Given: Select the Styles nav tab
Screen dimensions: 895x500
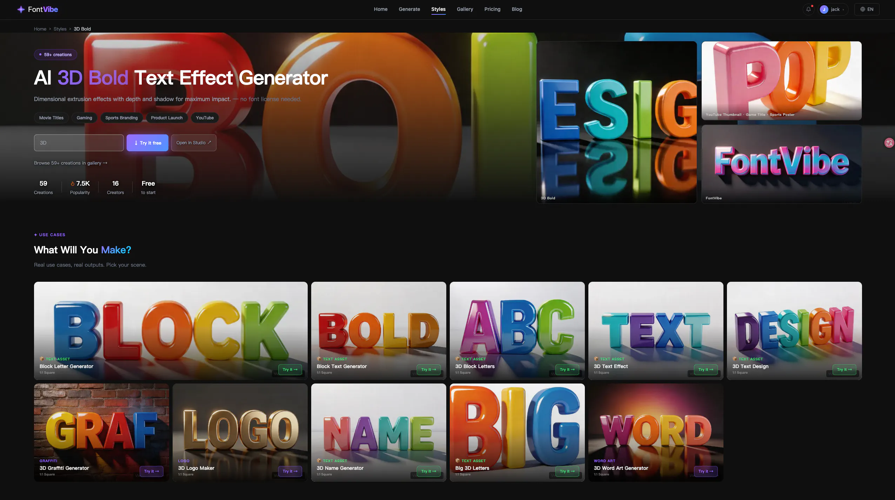Looking at the screenshot, I should point(438,9).
